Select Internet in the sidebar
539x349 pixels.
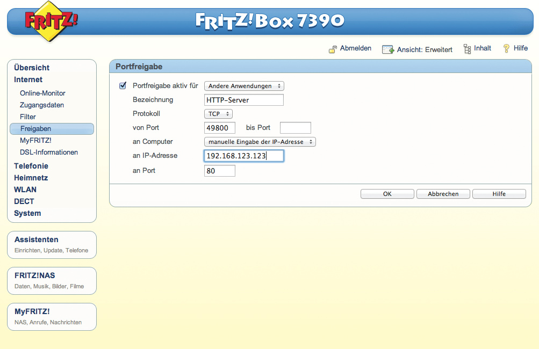click(28, 79)
